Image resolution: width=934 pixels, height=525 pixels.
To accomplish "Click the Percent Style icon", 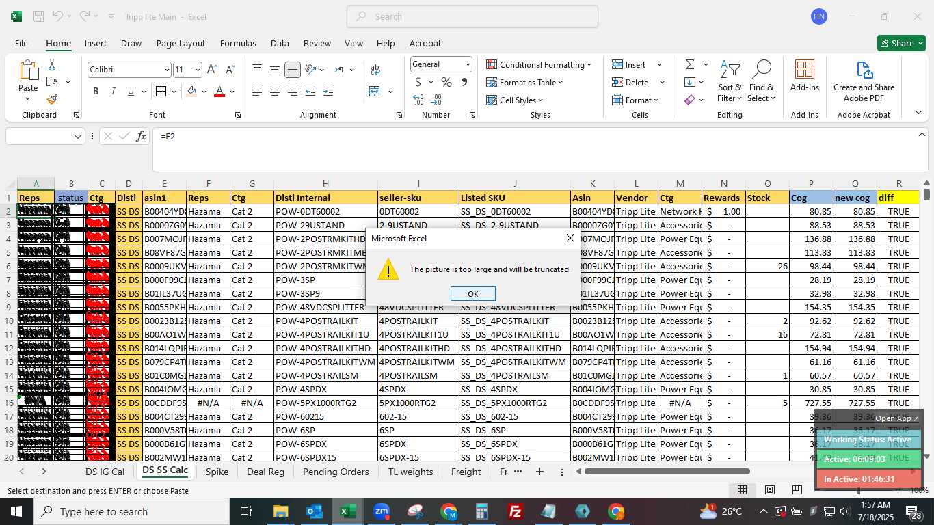I will click(446, 82).
